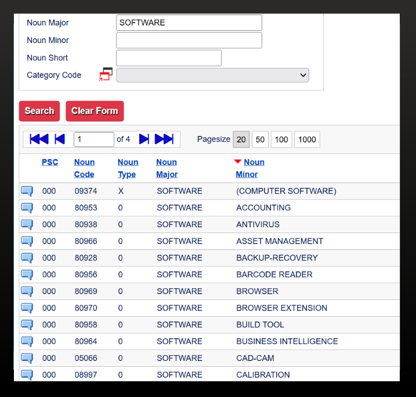Set page size to 100
Screen dimensions: 416x397
point(281,140)
